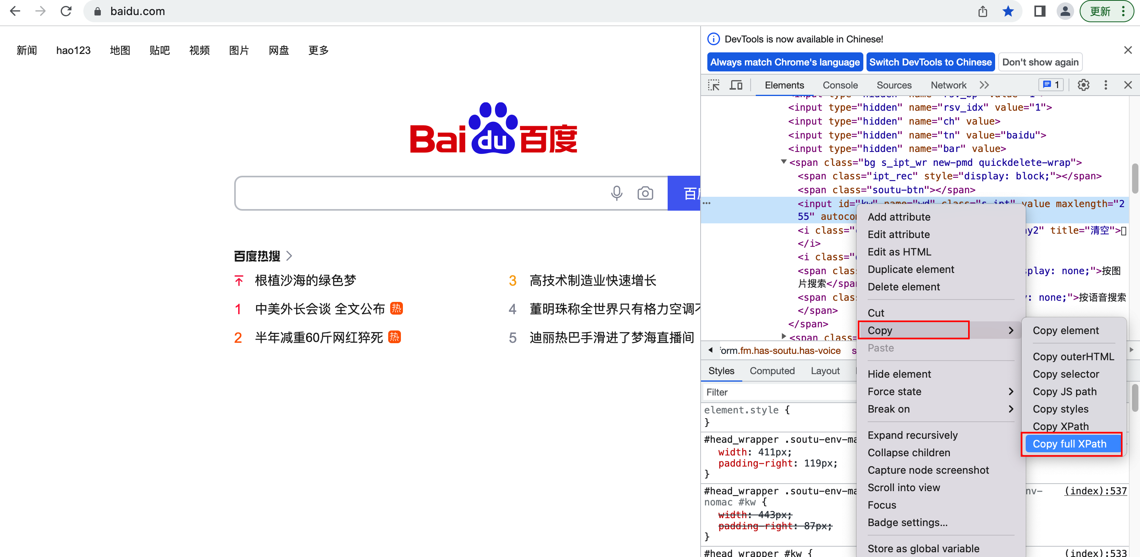Select Copy full XPath menu item
Viewport: 1140px width, 557px height.
click(x=1070, y=444)
